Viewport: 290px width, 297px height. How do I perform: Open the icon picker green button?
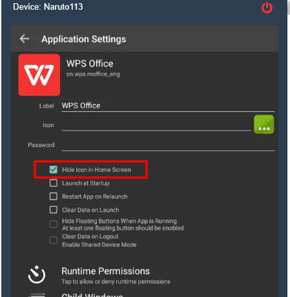pyautogui.click(x=264, y=125)
